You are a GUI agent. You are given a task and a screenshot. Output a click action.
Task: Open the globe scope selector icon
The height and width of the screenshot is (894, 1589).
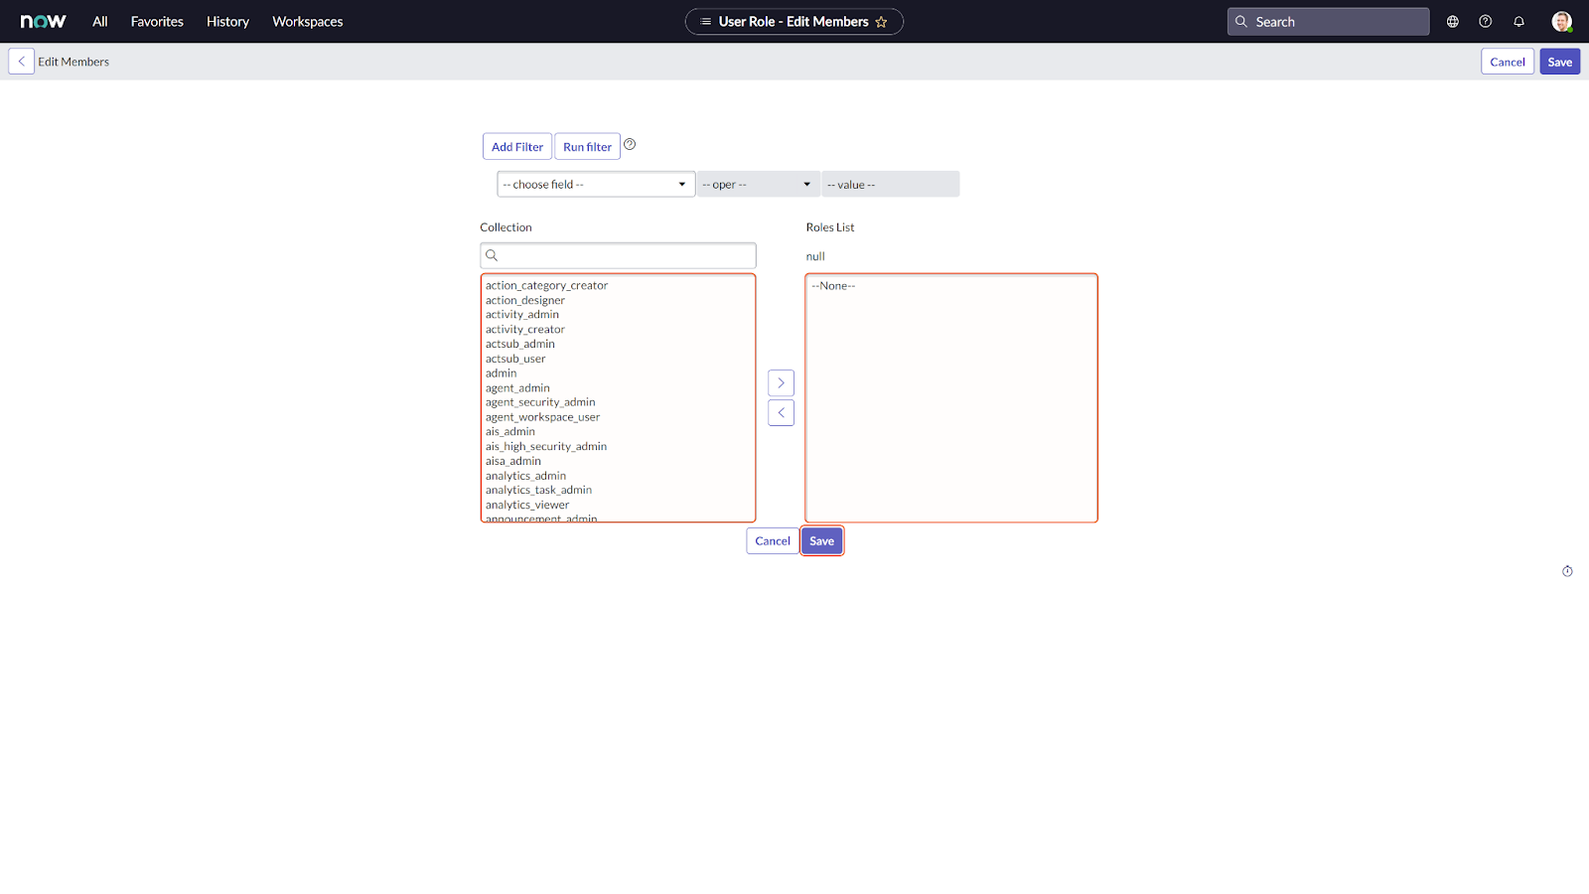coord(1452,22)
